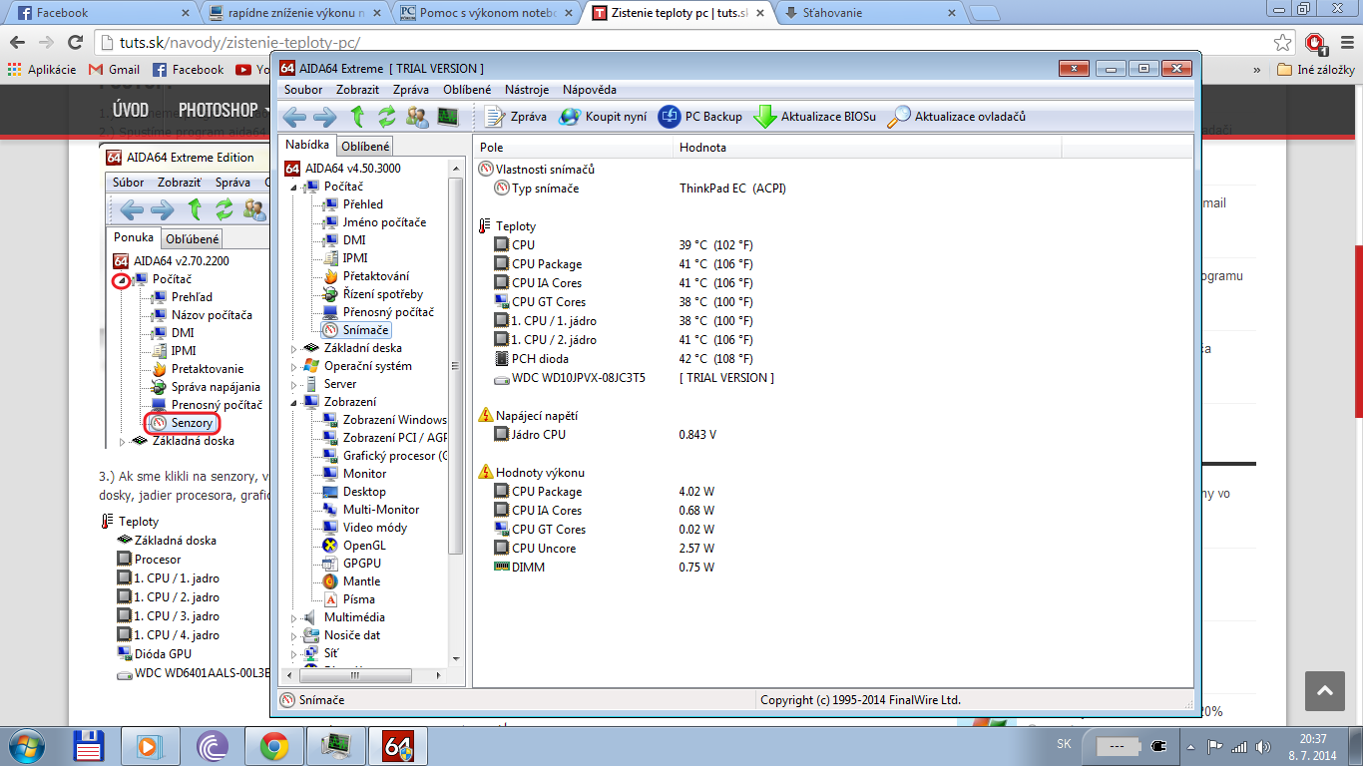The image size is (1363, 766).
Task: Open the Zpráva menu in the menu bar
Action: pyautogui.click(x=411, y=90)
